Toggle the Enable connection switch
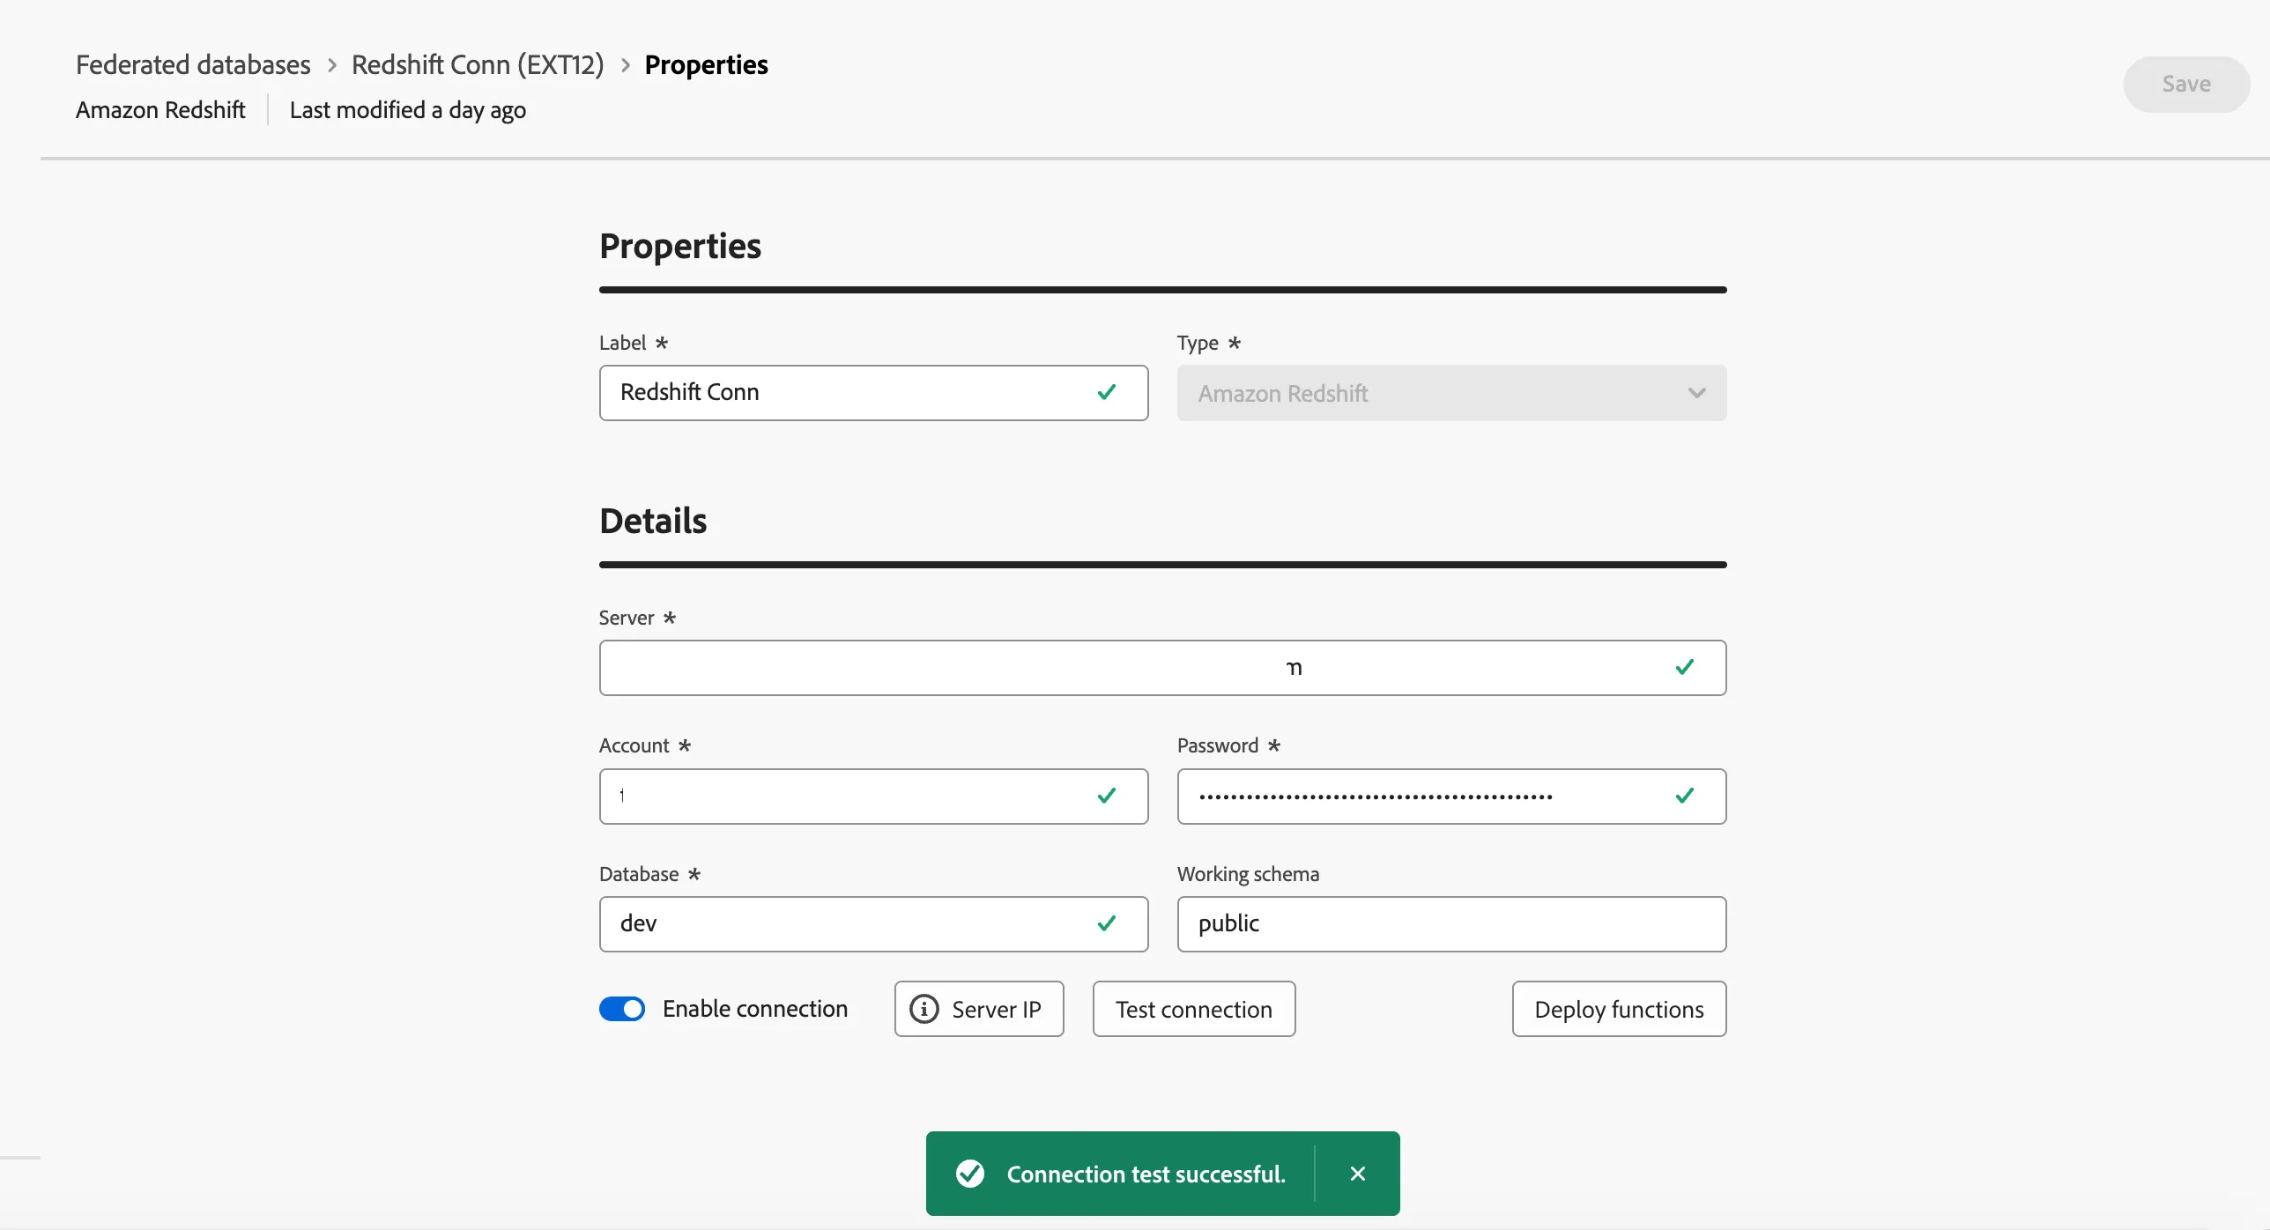The image size is (2270, 1230). 622,1009
